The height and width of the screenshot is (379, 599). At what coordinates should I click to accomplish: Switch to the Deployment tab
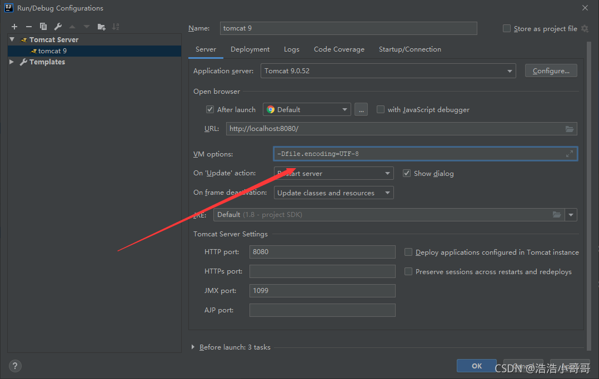[250, 49]
